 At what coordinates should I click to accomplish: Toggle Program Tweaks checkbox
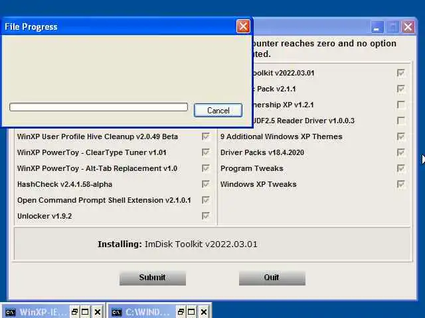(401, 168)
